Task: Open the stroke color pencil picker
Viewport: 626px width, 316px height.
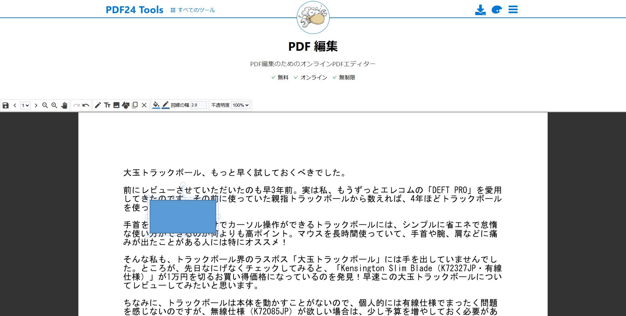Action: 166,105
